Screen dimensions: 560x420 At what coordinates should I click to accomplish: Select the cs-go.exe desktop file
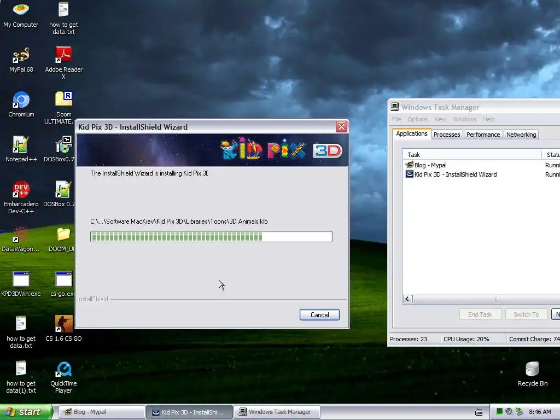click(63, 284)
